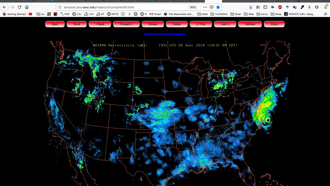Expand the lxx bookmark folder
The height and width of the screenshot is (186, 330).
pyautogui.click(x=40, y=14)
